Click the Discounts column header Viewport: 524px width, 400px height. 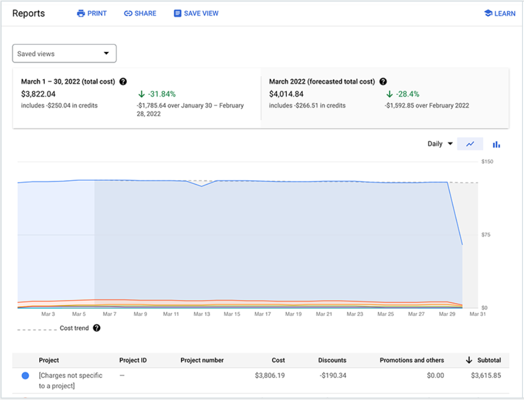tap(332, 360)
